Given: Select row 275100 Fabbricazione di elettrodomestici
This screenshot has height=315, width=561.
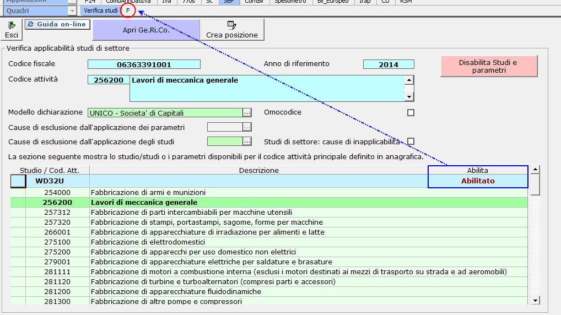Looking at the screenshot, I should click(269, 242).
